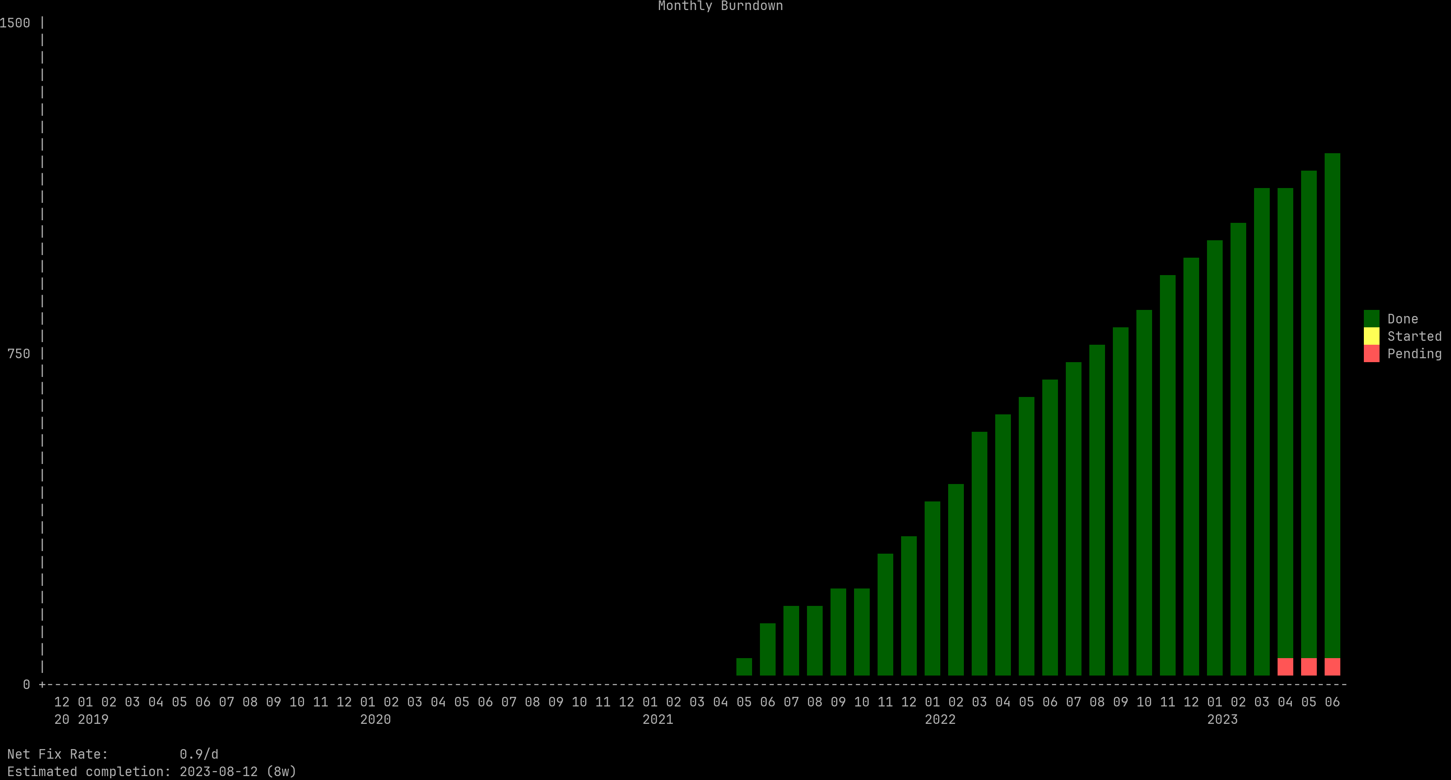Click the 2020 year label on x-axis
Image resolution: width=1451 pixels, height=780 pixels.
click(x=375, y=719)
